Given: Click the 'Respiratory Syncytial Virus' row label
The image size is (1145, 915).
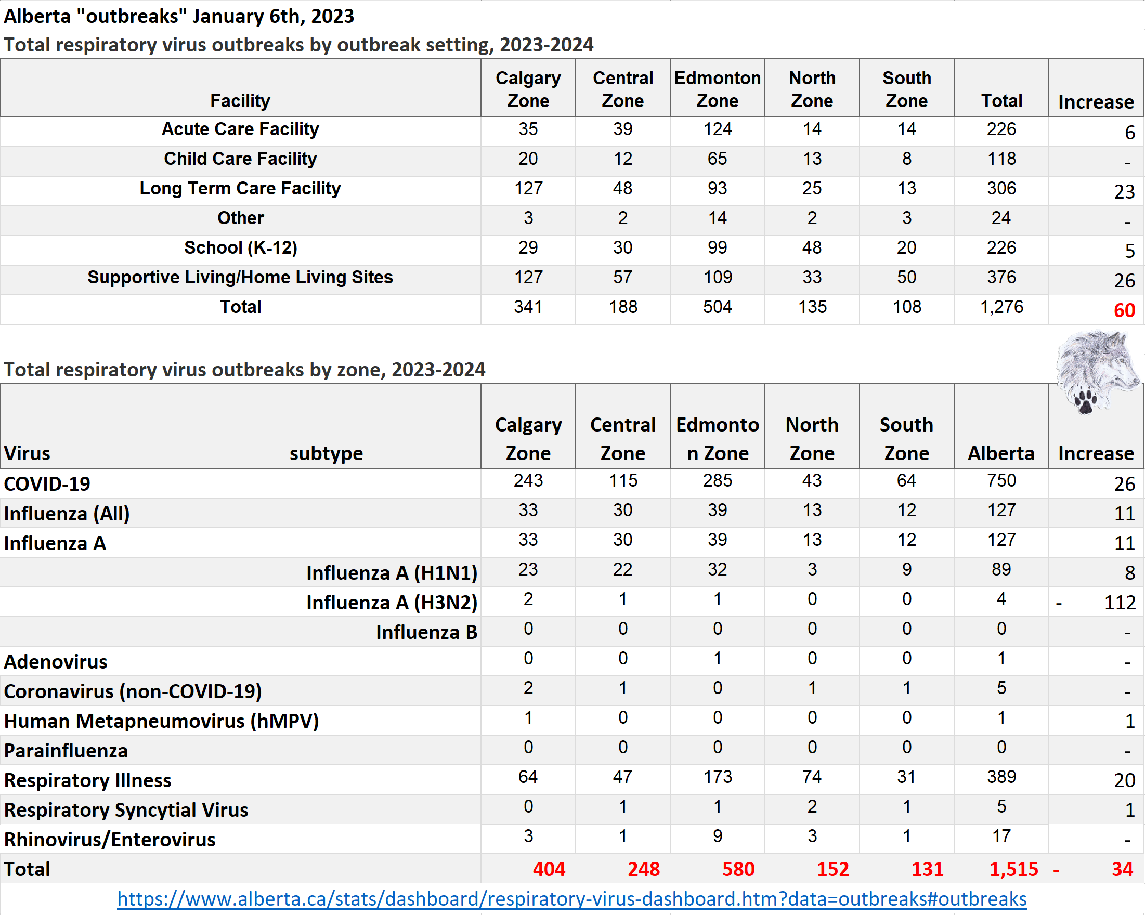Looking at the screenshot, I should pos(126,811).
